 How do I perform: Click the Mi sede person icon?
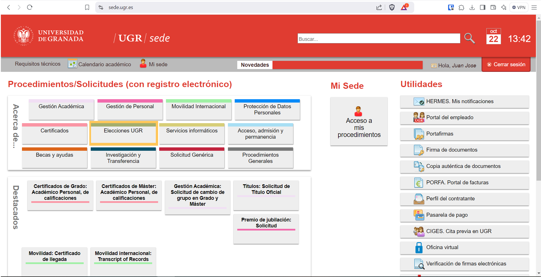click(x=143, y=64)
